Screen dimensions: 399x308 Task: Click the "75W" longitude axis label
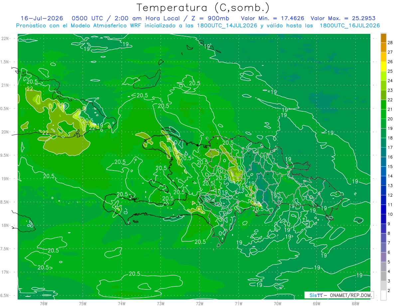83,303
